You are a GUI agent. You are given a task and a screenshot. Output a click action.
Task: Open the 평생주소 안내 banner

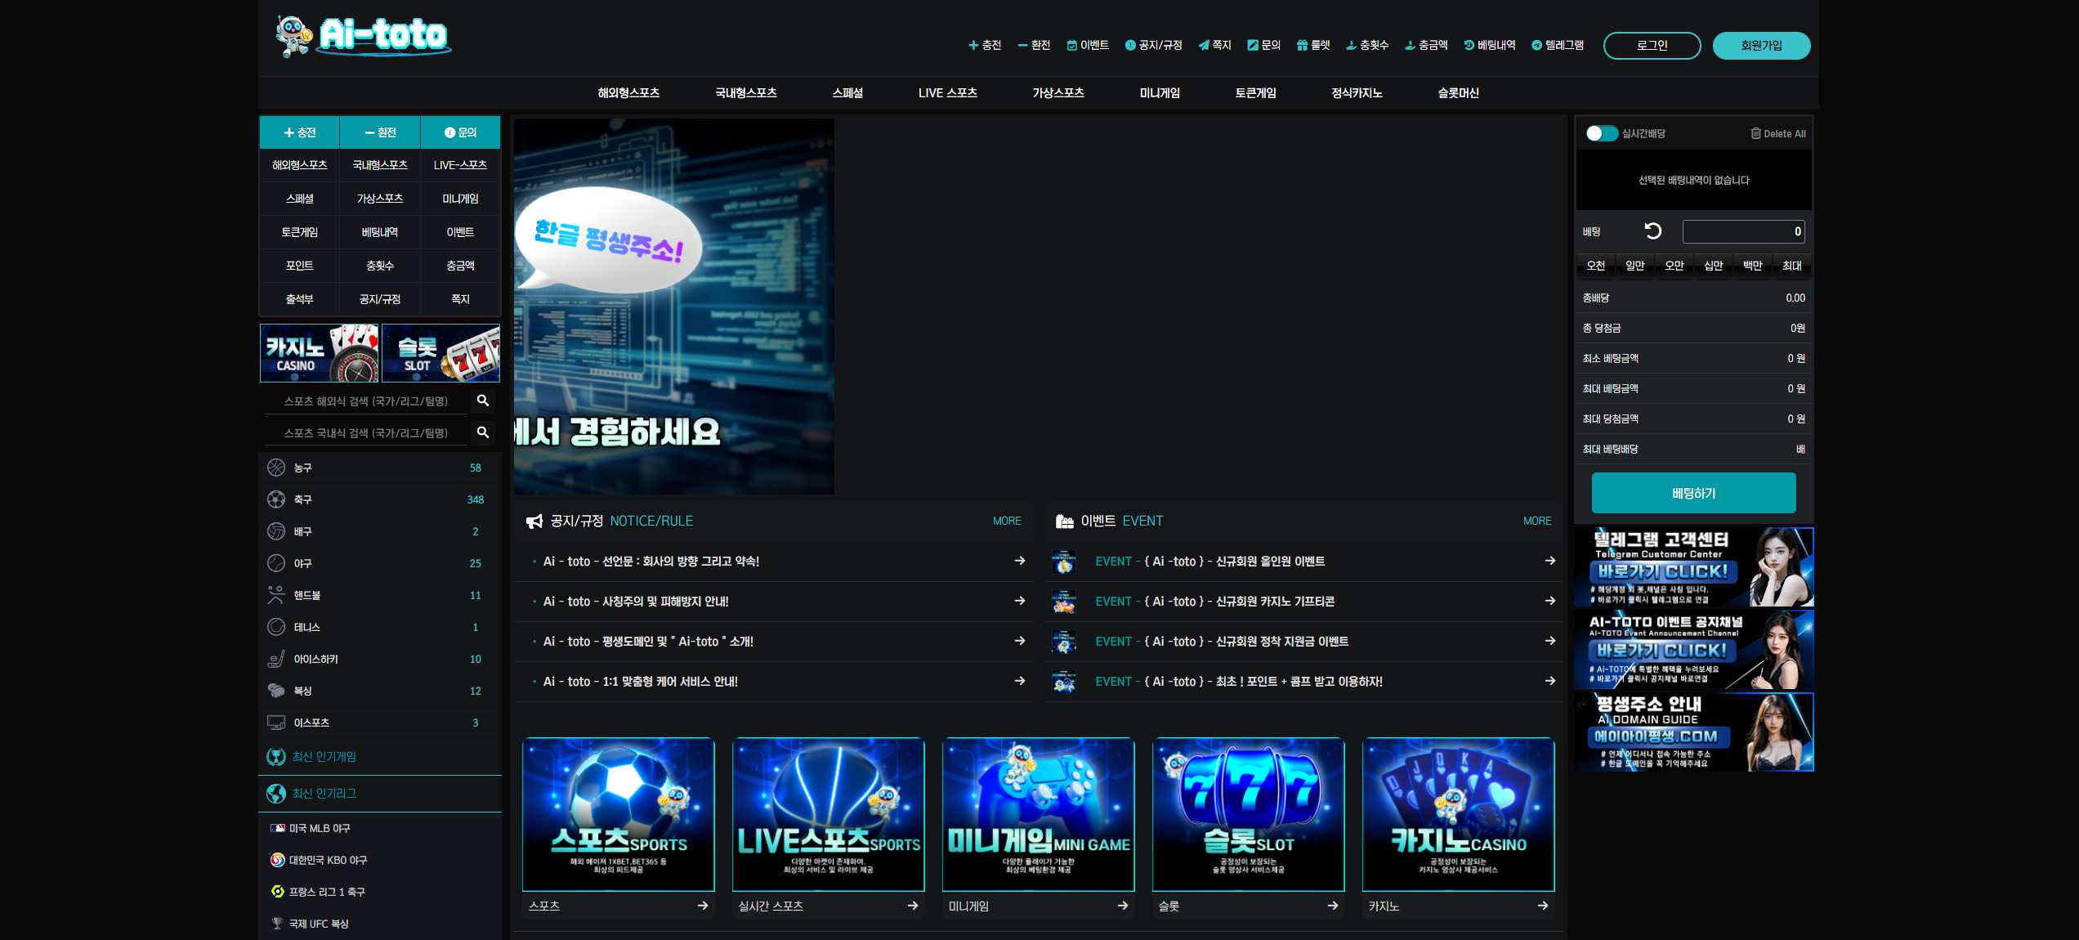pos(1693,732)
